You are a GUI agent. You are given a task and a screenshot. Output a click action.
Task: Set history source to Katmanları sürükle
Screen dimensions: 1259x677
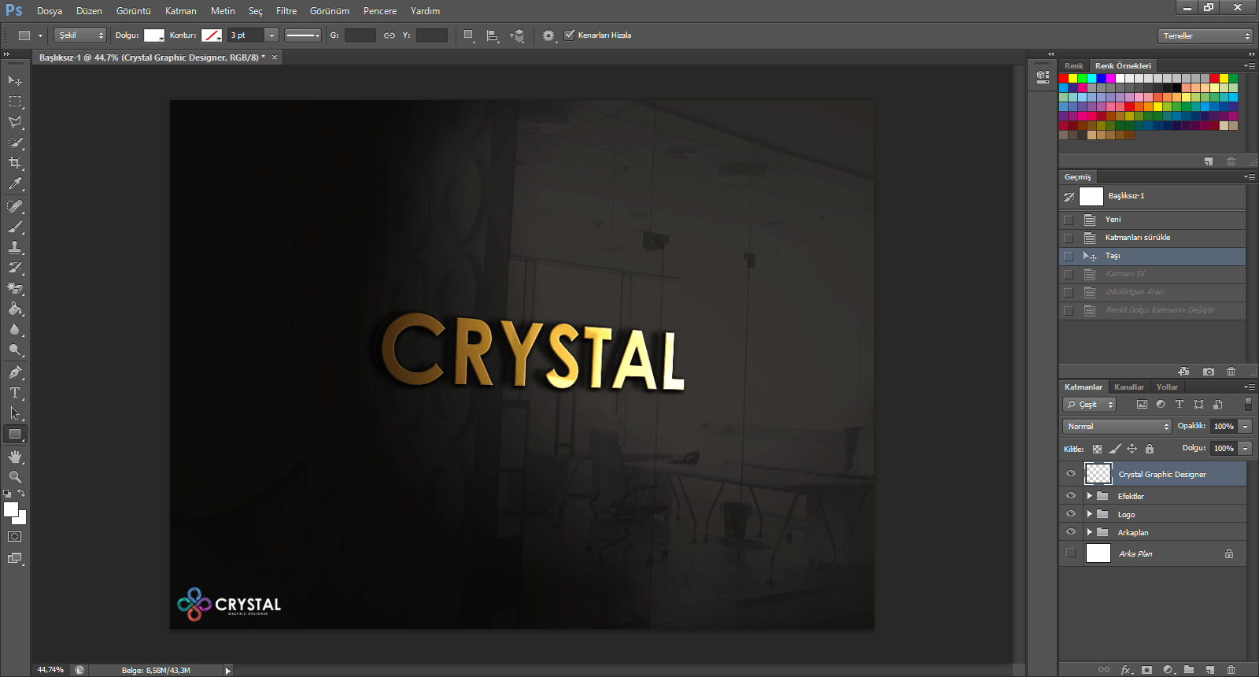(1069, 238)
